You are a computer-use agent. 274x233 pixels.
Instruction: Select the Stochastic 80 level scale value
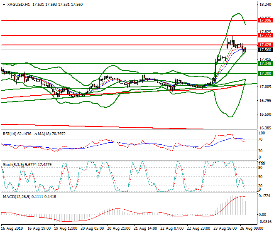tap(260, 168)
